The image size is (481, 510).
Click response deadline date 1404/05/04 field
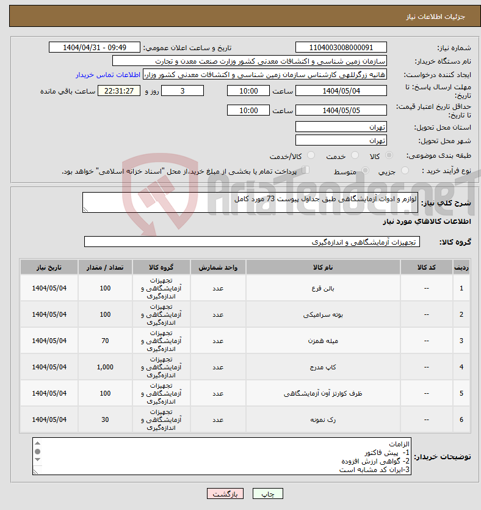(x=341, y=91)
